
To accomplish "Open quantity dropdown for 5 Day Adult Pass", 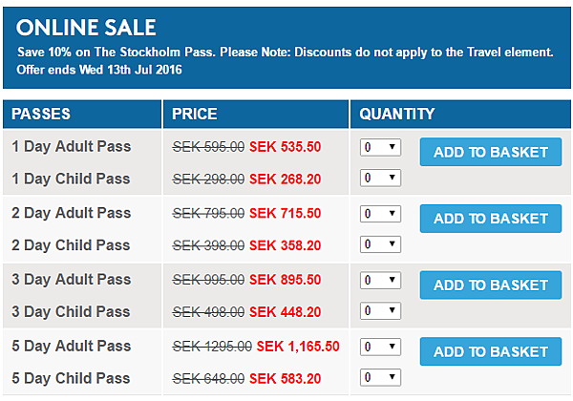I will (x=380, y=347).
